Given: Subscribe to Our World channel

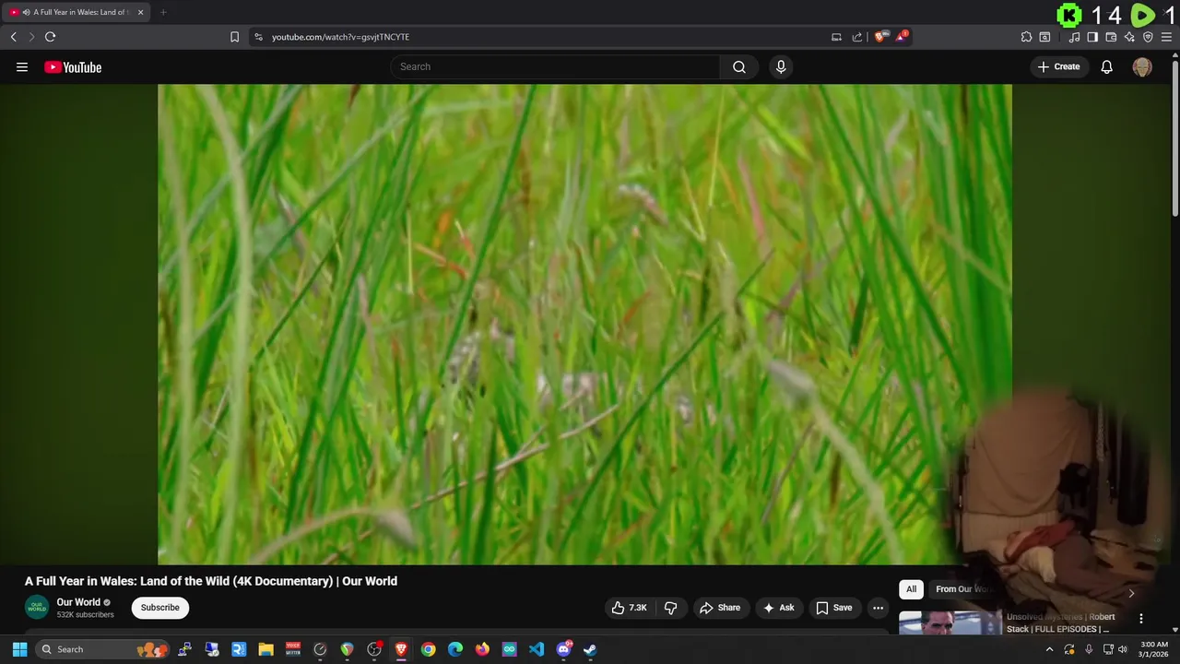Looking at the screenshot, I should point(159,608).
